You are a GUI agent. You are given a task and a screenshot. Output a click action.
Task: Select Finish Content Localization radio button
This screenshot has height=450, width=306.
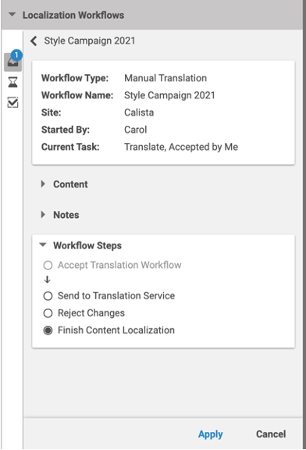(48, 330)
